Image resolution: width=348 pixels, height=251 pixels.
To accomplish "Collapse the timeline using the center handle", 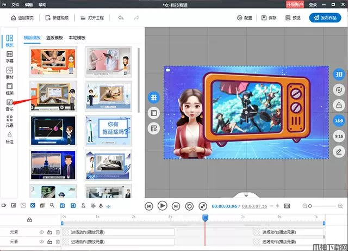I will click(x=246, y=195).
